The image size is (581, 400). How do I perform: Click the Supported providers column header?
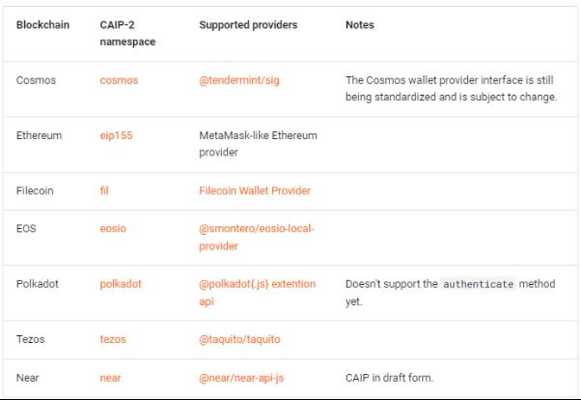click(248, 24)
